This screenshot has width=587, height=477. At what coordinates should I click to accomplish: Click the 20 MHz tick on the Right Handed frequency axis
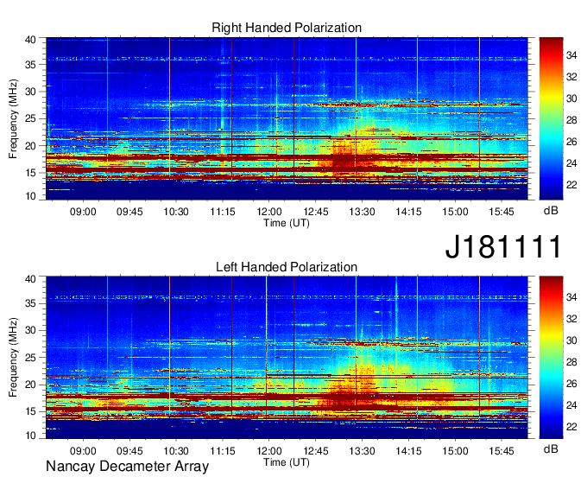[30, 146]
